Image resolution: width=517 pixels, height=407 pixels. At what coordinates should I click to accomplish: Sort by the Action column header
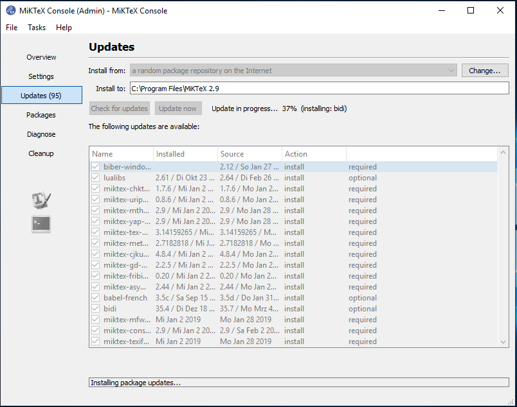314,154
